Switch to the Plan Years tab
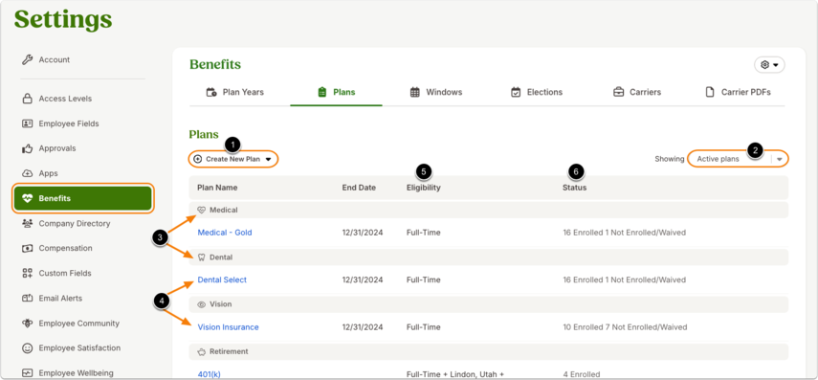 point(234,93)
